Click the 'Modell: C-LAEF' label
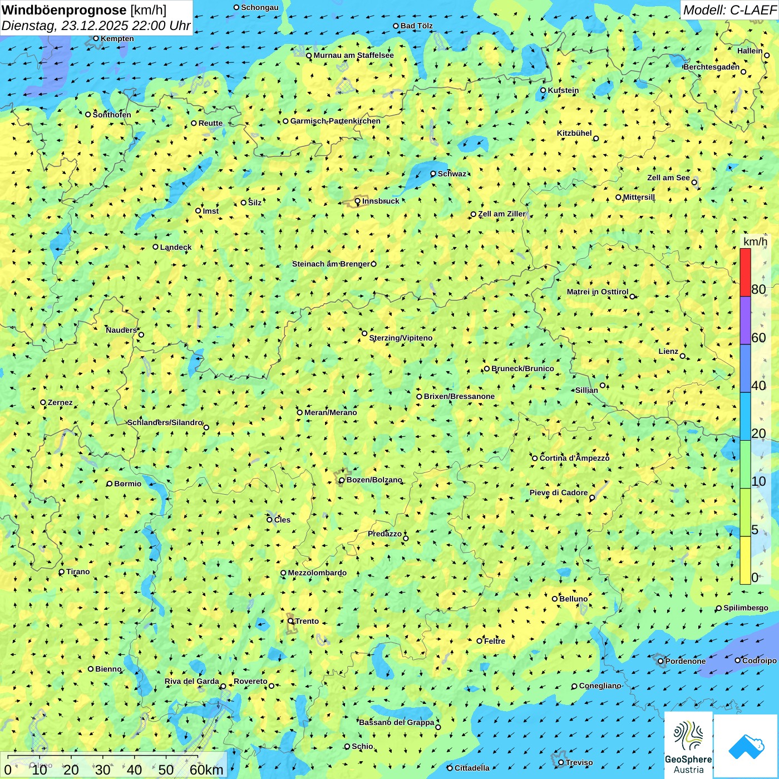The width and height of the screenshot is (779, 779). 729,9
